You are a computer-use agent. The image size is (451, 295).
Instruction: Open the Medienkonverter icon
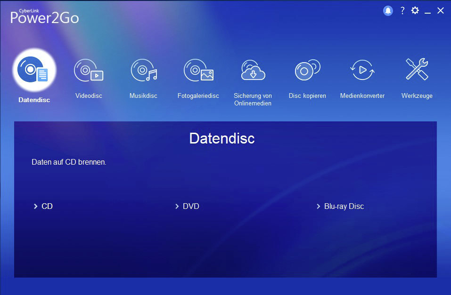362,70
